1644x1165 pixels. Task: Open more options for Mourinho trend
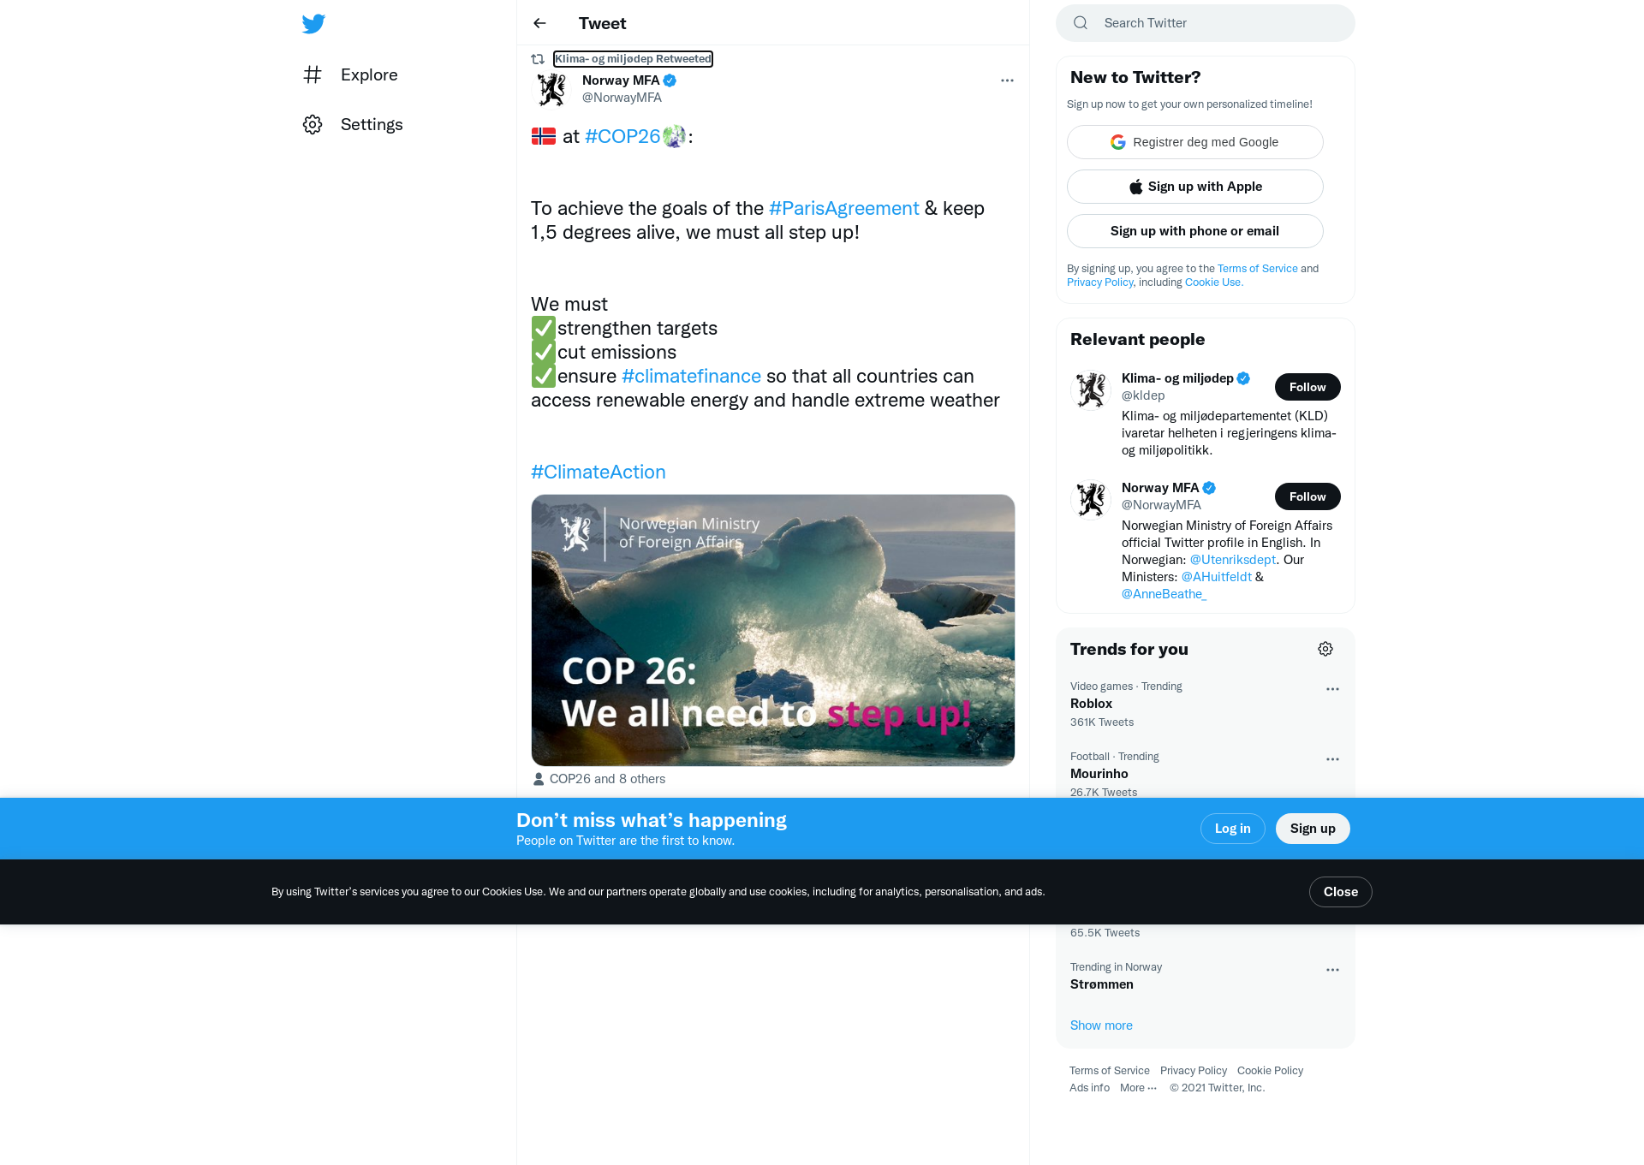pyautogui.click(x=1332, y=759)
